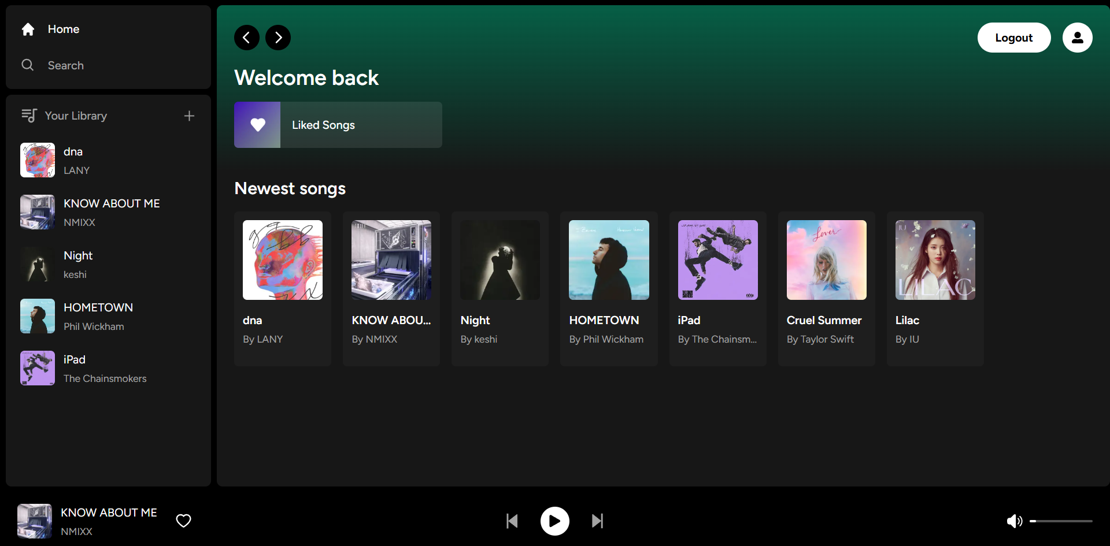1110x546 pixels.
Task: Skip to the next track
Action: [597, 521]
